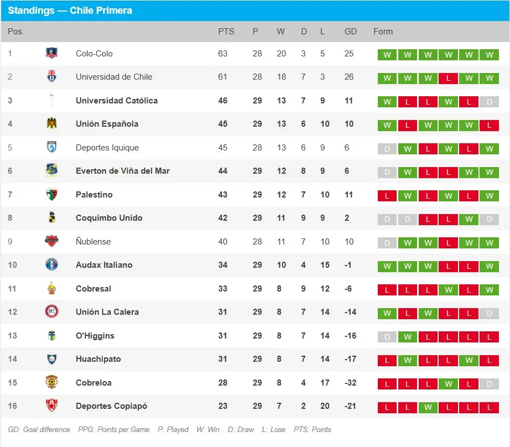
Task: Click the Ñublense club logo
Action: coord(51,242)
